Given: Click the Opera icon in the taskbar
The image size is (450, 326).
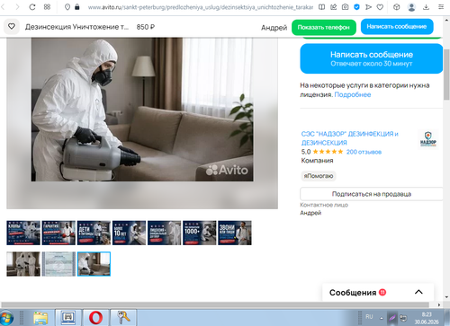Looking at the screenshot, I should pyautogui.click(x=95, y=318).
